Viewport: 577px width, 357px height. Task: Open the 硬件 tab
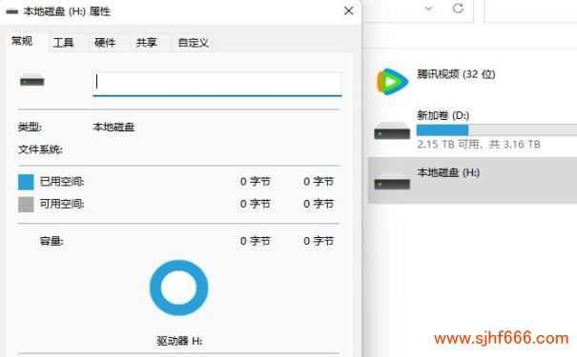tap(105, 43)
